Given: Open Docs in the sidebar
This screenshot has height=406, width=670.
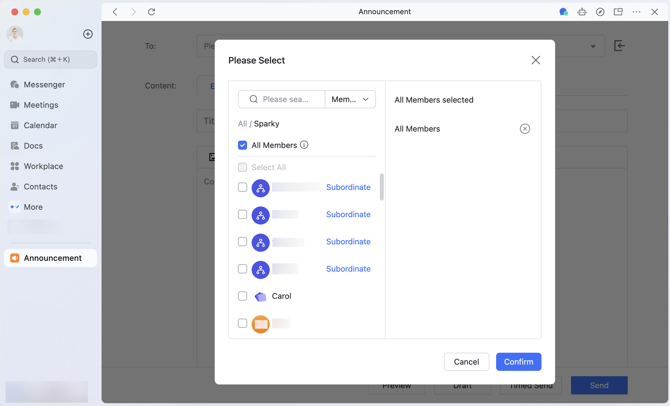Looking at the screenshot, I should pyautogui.click(x=50, y=146).
